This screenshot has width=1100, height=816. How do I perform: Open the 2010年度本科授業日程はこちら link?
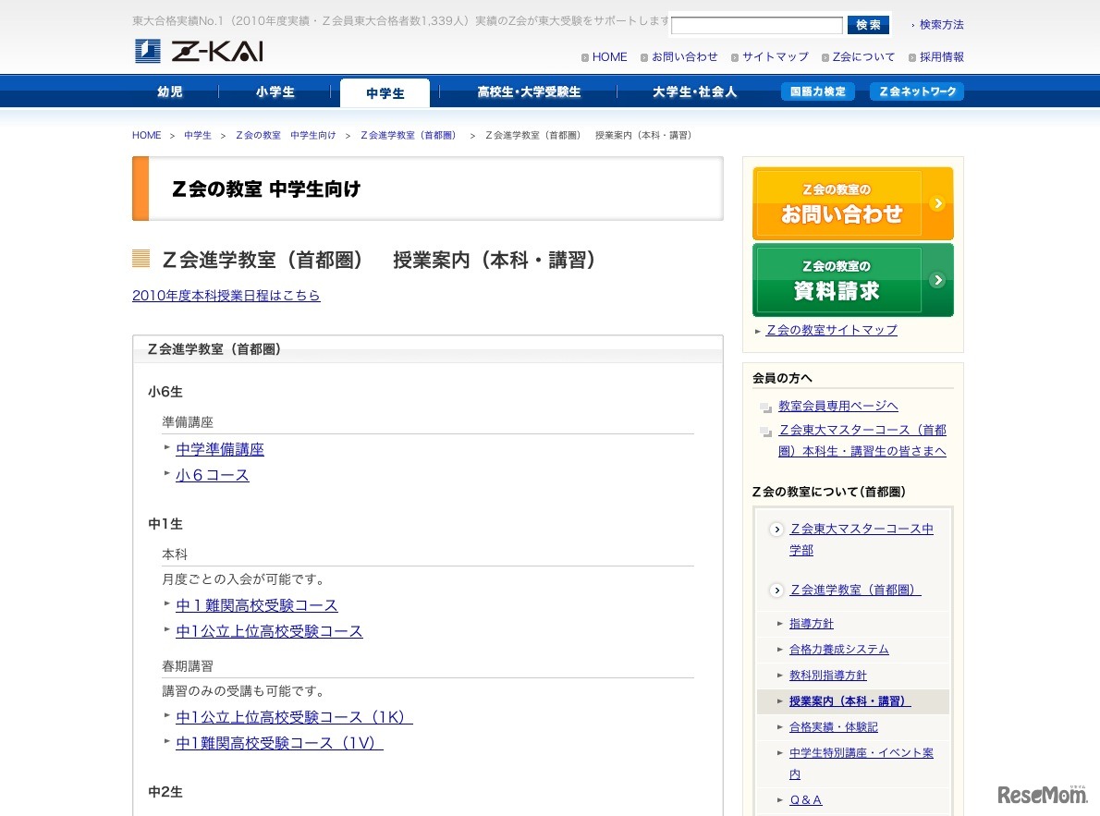pos(226,295)
